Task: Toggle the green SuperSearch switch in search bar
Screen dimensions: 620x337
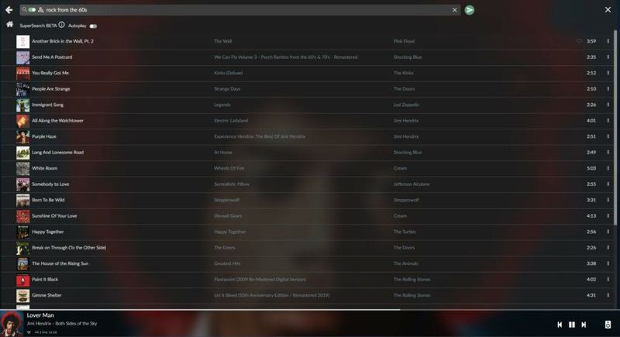Action: [32, 10]
